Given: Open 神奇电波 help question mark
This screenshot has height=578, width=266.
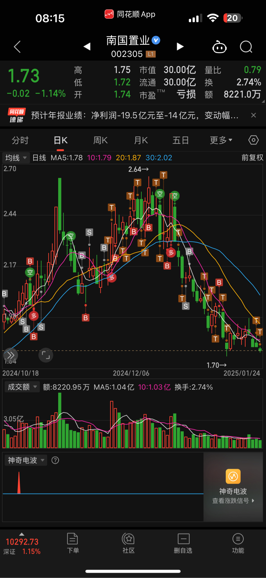Looking at the screenshot, I should point(55,460).
